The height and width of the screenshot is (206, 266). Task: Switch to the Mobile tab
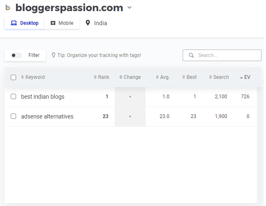coord(62,23)
